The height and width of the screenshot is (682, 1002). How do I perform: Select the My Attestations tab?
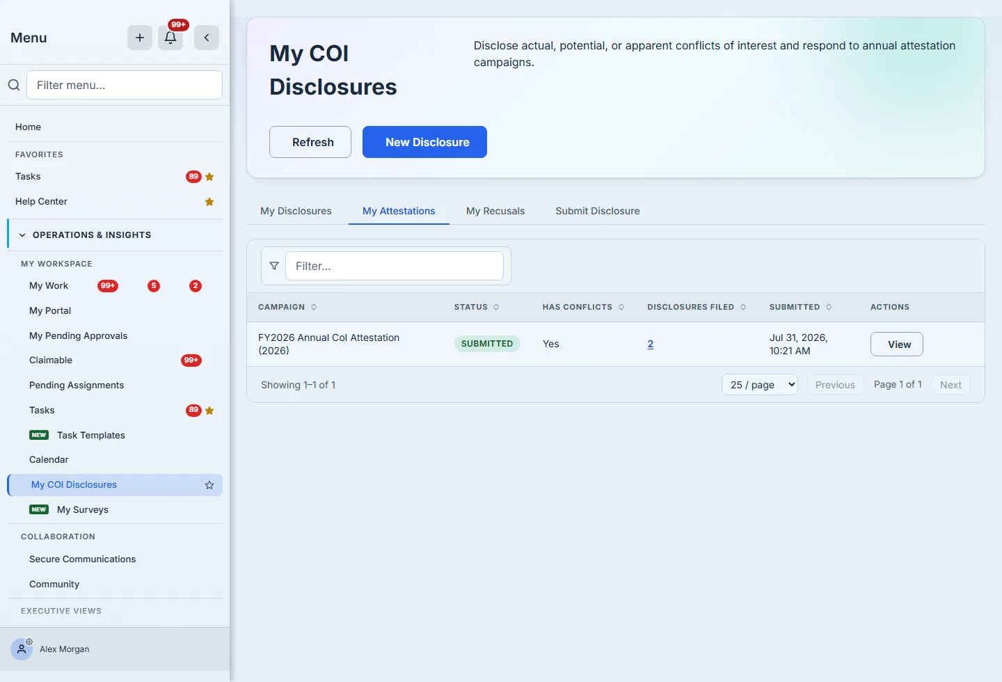(399, 211)
